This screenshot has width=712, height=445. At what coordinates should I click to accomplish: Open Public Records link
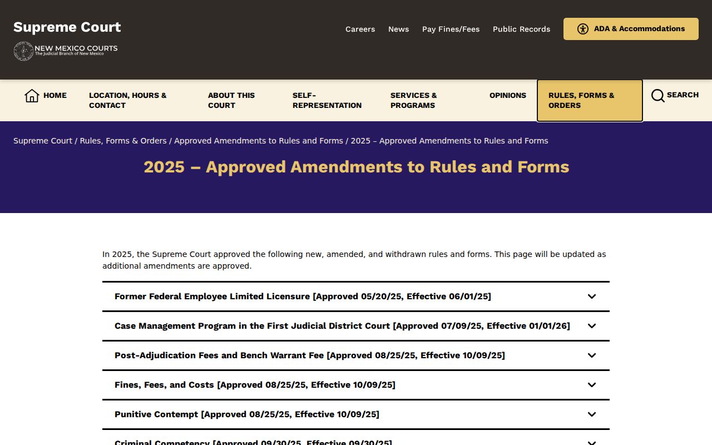pyautogui.click(x=521, y=29)
